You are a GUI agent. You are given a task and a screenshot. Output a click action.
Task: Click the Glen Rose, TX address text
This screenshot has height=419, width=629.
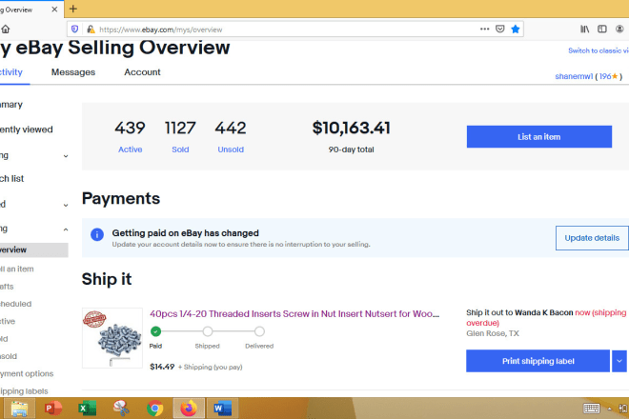(493, 333)
